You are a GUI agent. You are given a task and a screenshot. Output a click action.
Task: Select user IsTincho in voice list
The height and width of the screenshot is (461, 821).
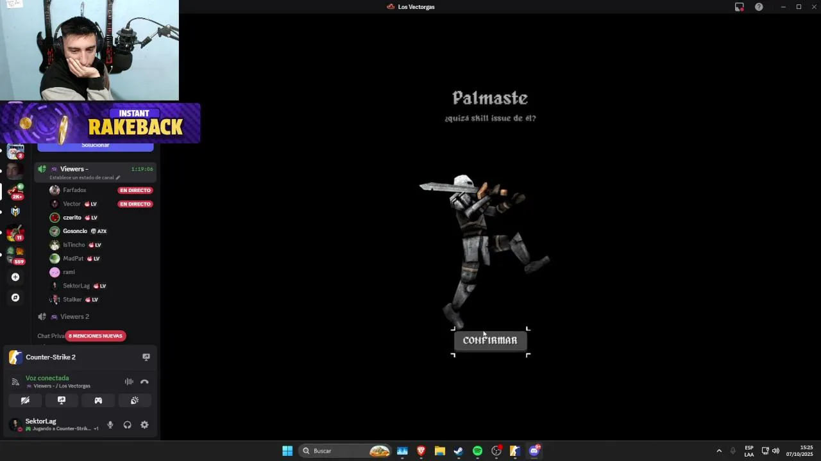point(74,245)
